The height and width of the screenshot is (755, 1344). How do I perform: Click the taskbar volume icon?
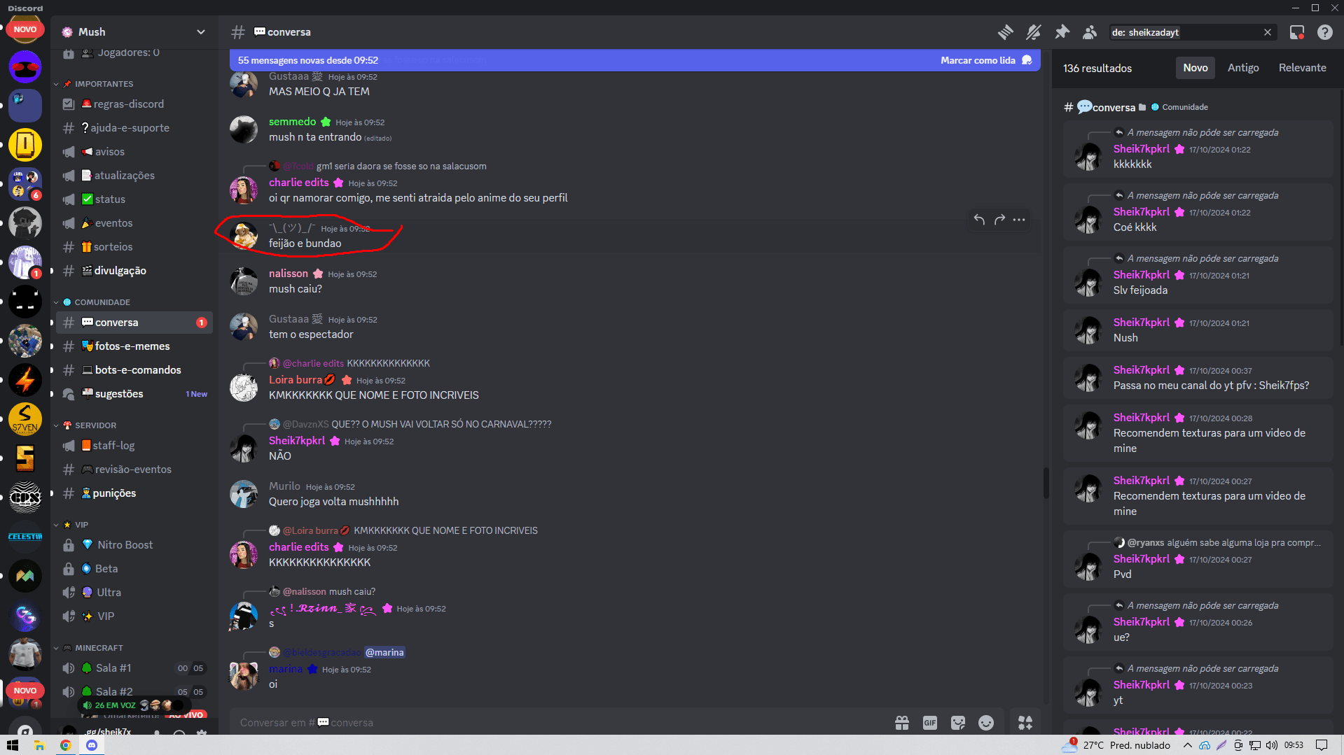click(1272, 745)
